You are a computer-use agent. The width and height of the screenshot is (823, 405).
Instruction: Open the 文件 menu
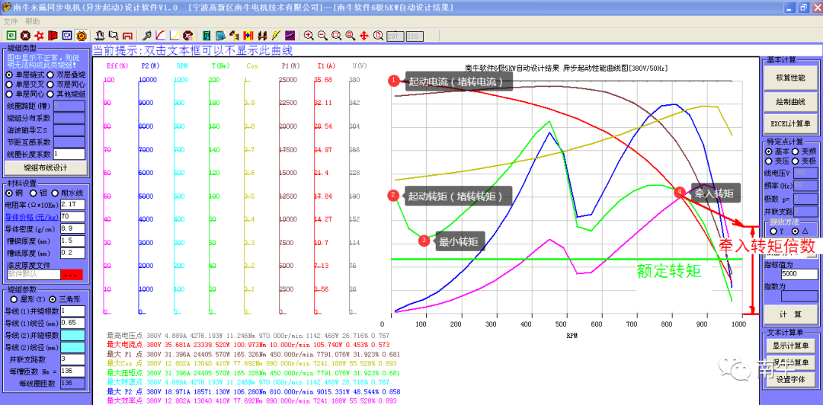coord(11,21)
